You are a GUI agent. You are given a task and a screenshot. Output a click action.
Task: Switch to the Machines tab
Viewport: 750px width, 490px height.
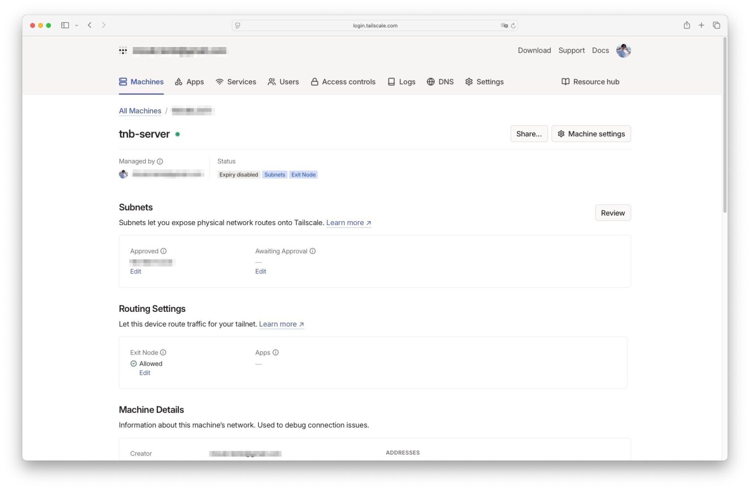(x=141, y=82)
